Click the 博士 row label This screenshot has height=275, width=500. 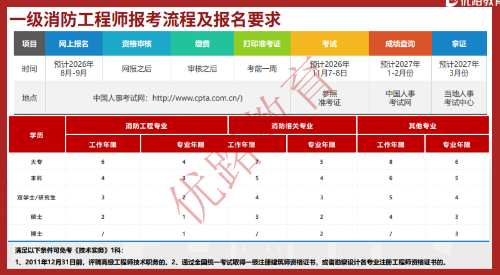(x=36, y=234)
